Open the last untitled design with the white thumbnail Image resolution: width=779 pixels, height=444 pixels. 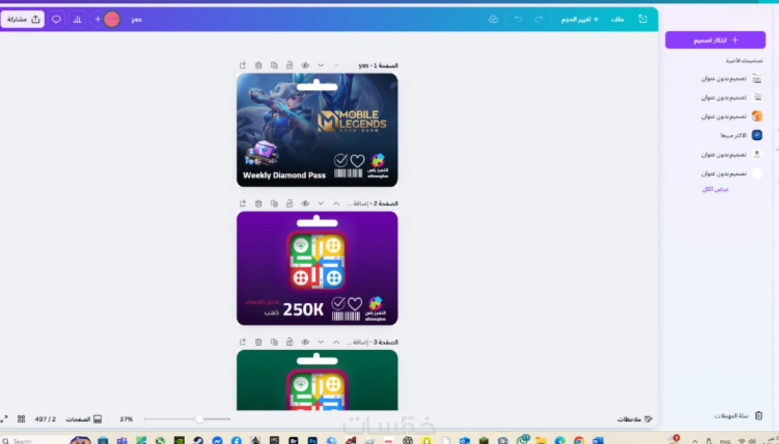tap(731, 173)
